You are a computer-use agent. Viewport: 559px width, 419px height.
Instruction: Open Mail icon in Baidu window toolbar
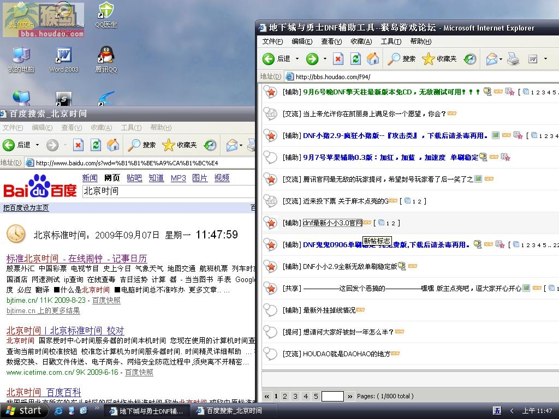(231, 145)
